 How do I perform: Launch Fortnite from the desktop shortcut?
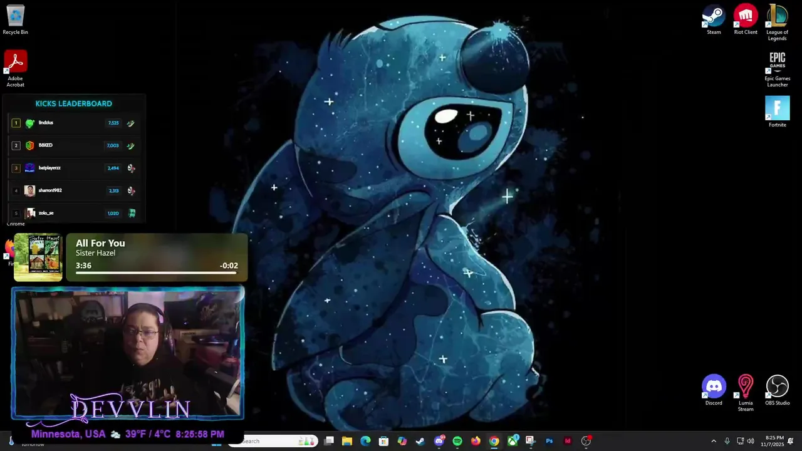(778, 111)
